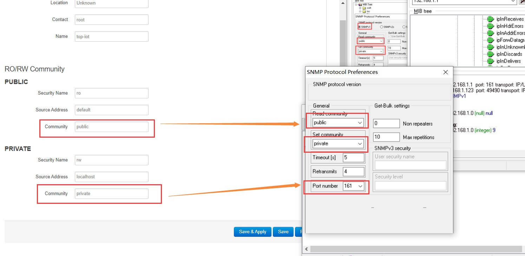The height and width of the screenshot is (256, 525).
Task: Select ipInDiscards label in MIB tree
Action: click(x=509, y=54)
